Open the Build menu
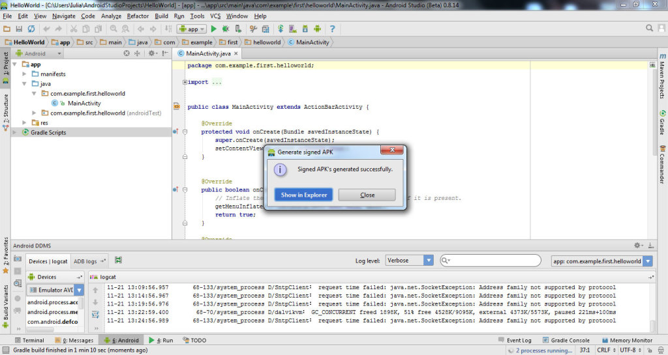 (161, 16)
